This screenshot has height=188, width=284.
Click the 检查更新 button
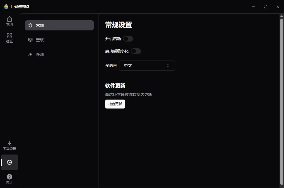pos(115,104)
